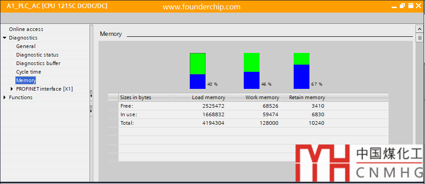This screenshot has width=425, height=184.
Task: Click the right-pointing splitter arrow
Action: point(91,111)
